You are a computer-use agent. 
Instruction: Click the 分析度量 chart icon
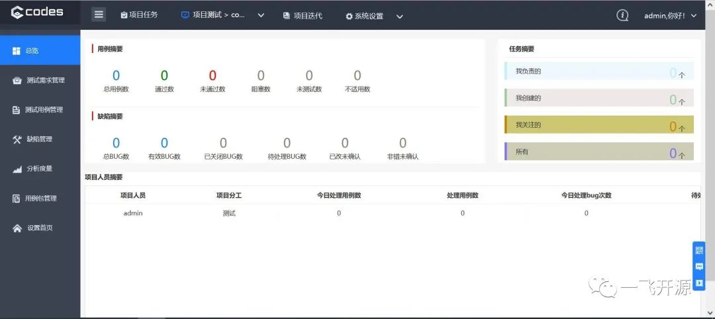click(x=17, y=169)
